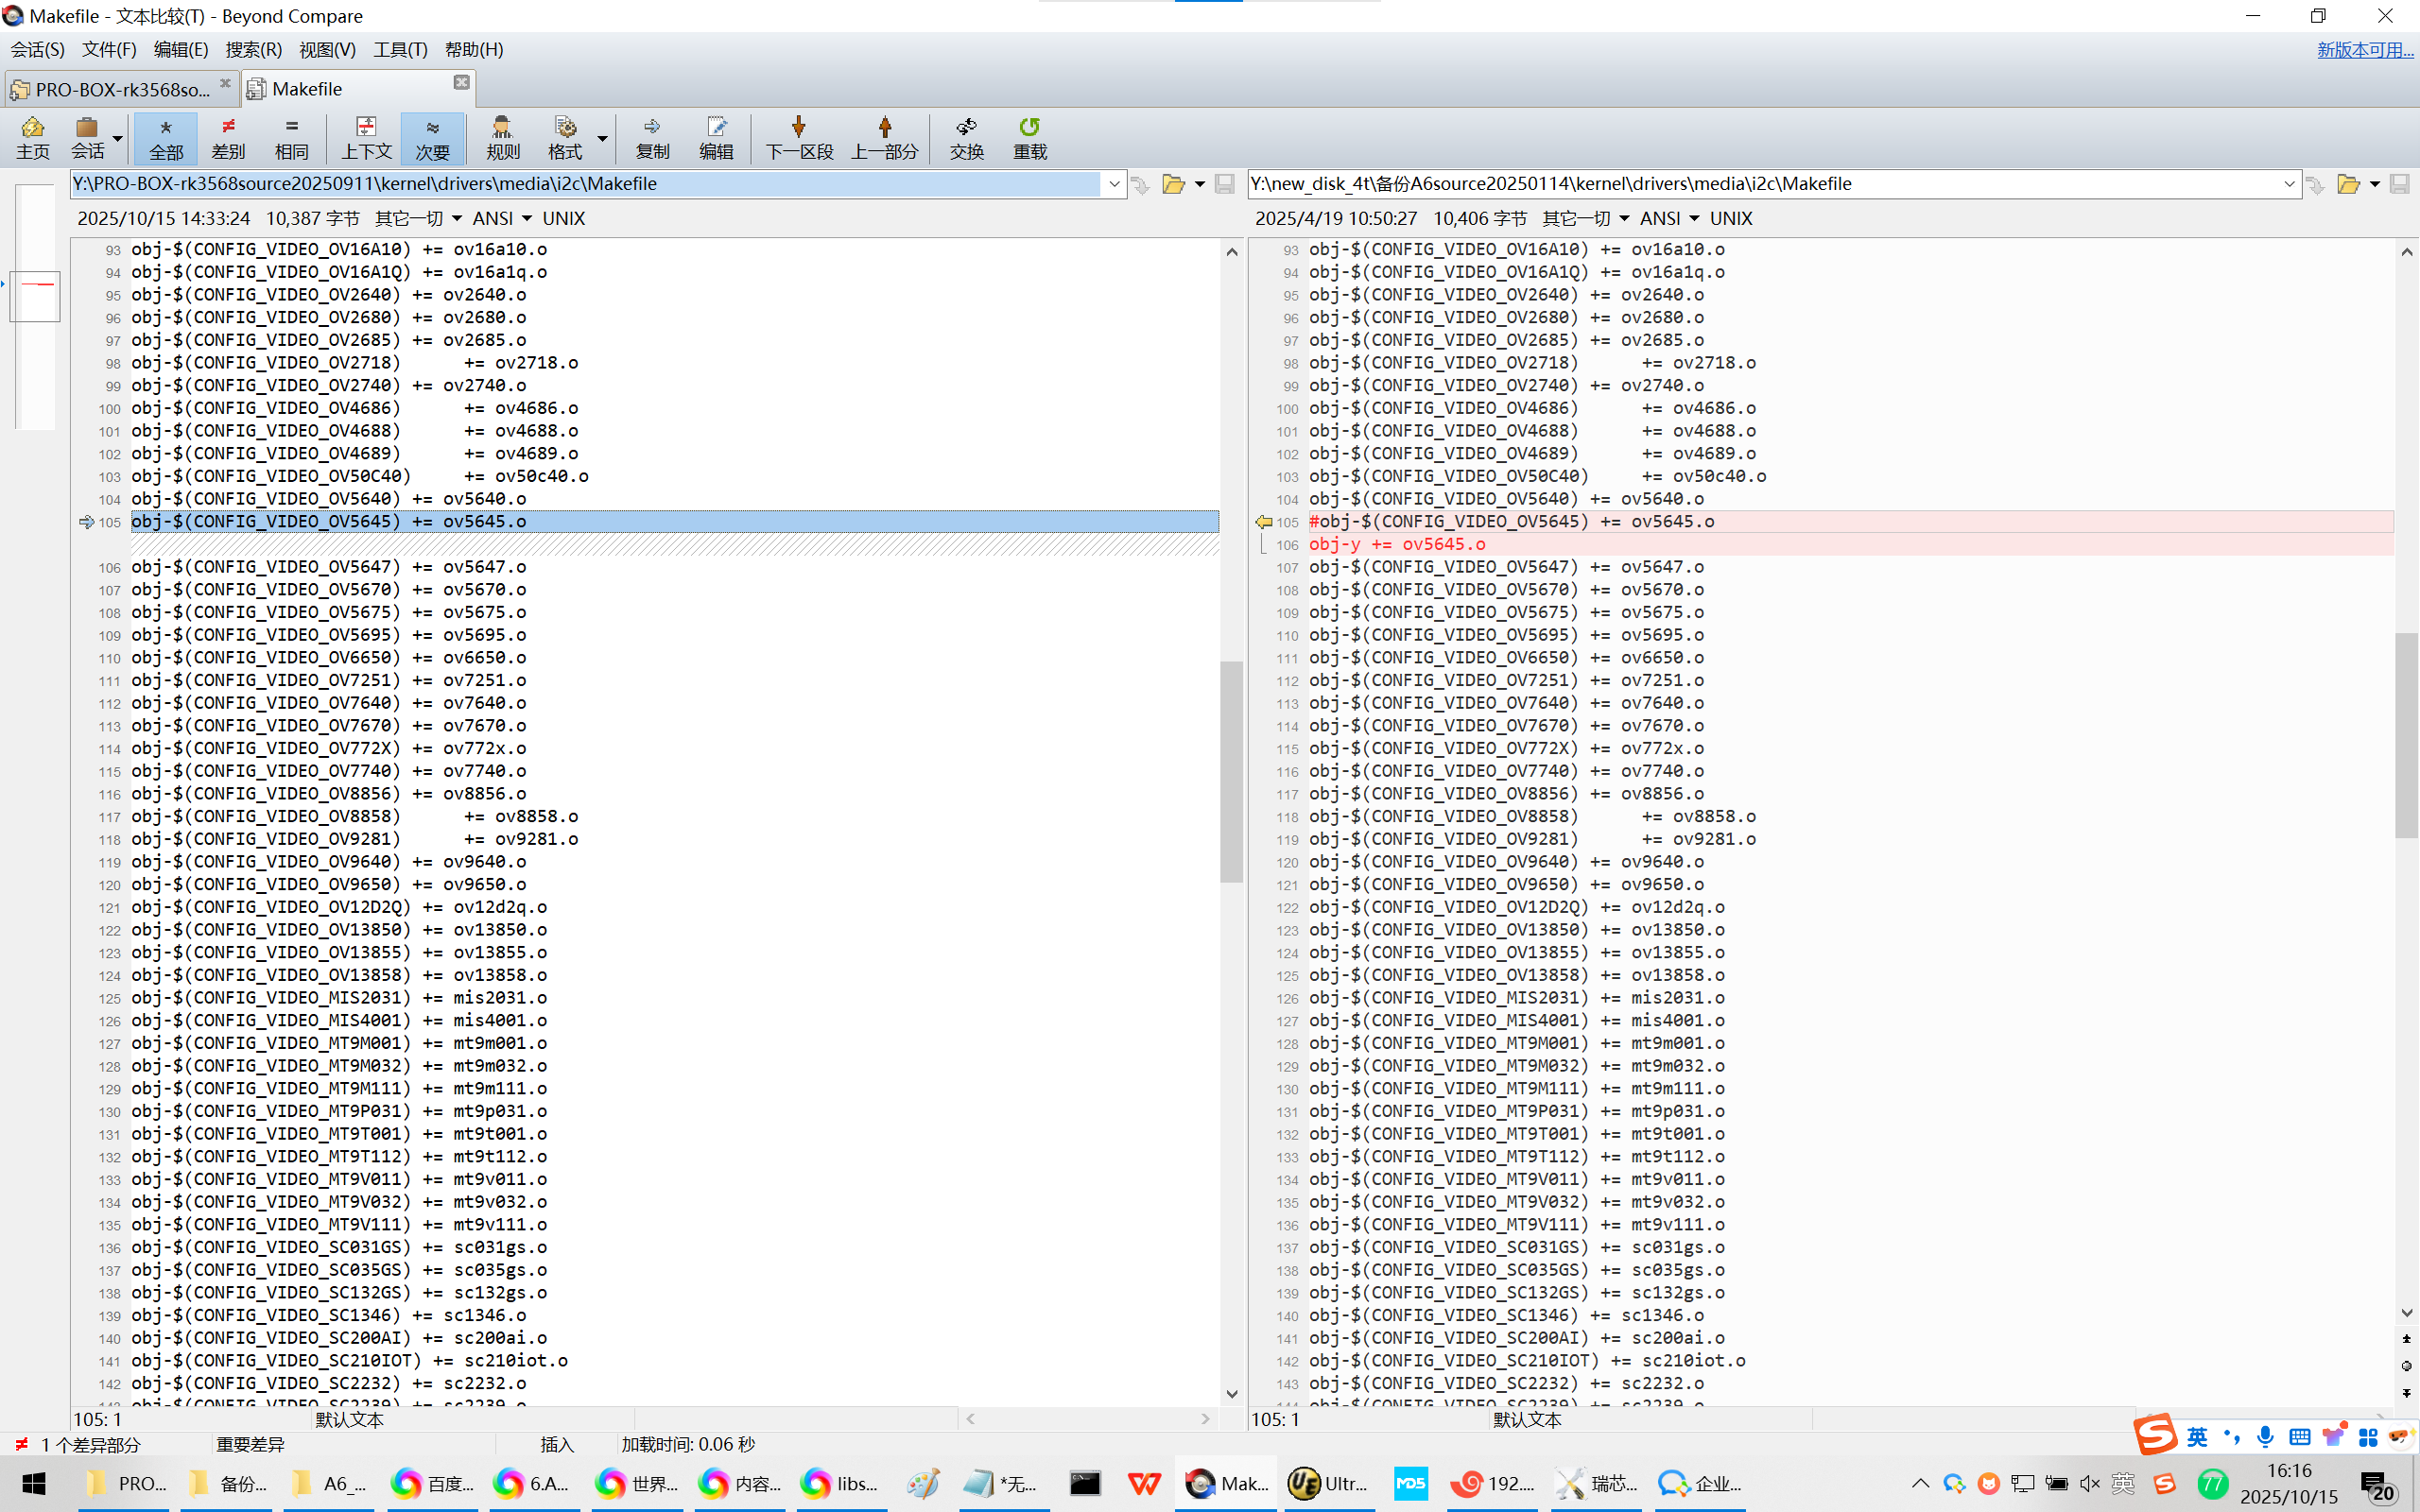Toggle Show All (全部) filter
2420x1512 pixels.
click(x=166, y=137)
